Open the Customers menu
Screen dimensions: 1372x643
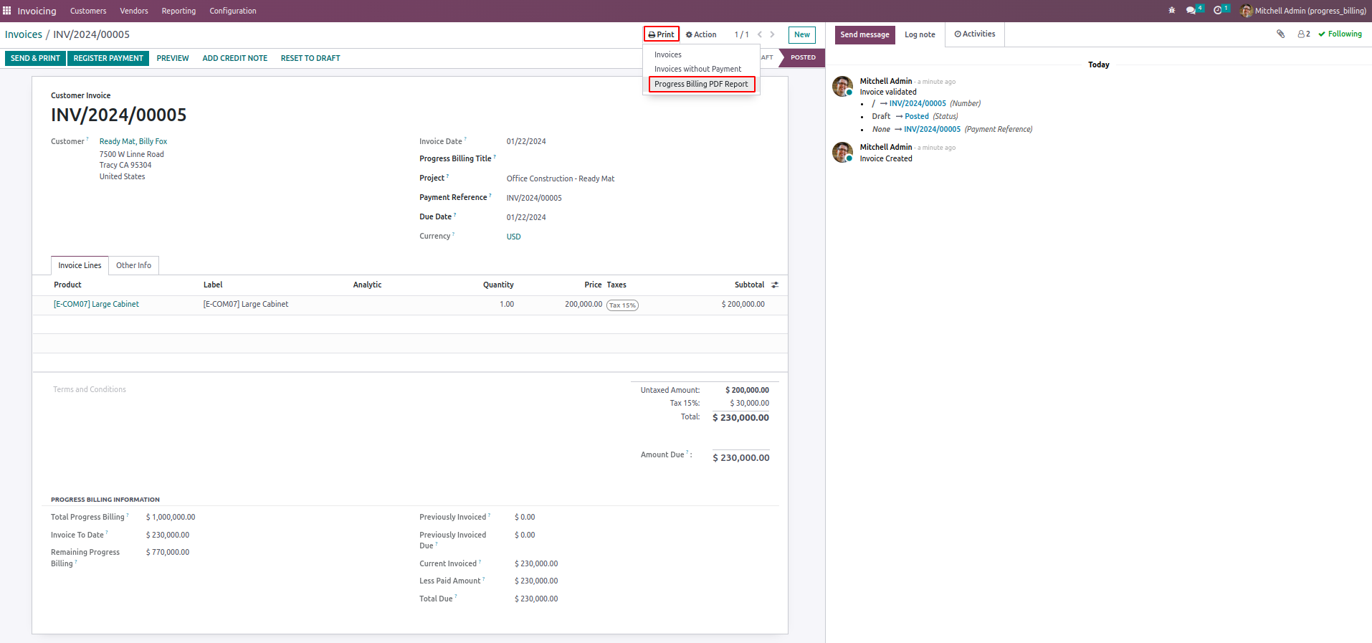click(x=88, y=11)
